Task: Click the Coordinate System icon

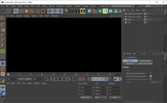Action: [66, 11]
